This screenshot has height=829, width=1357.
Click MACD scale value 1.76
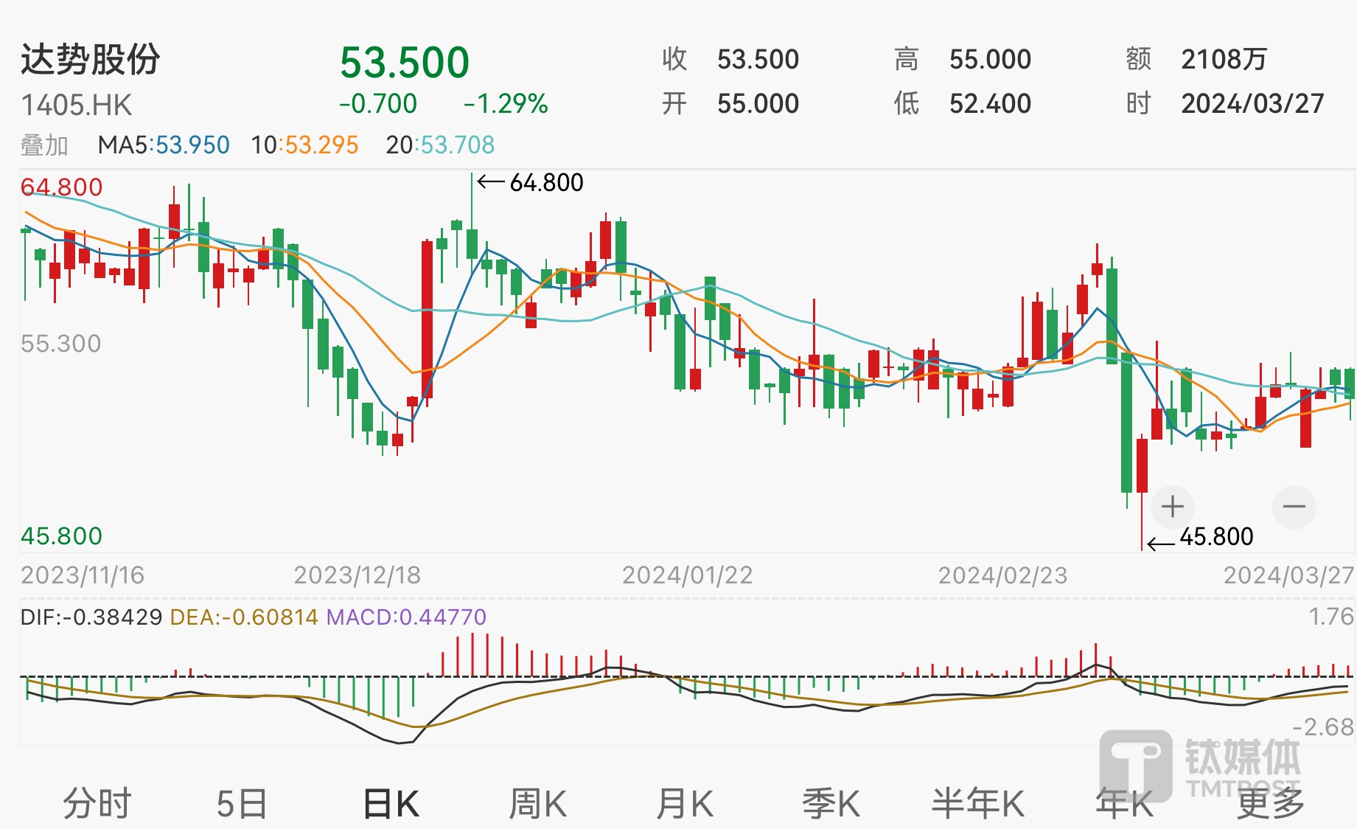tap(1330, 616)
